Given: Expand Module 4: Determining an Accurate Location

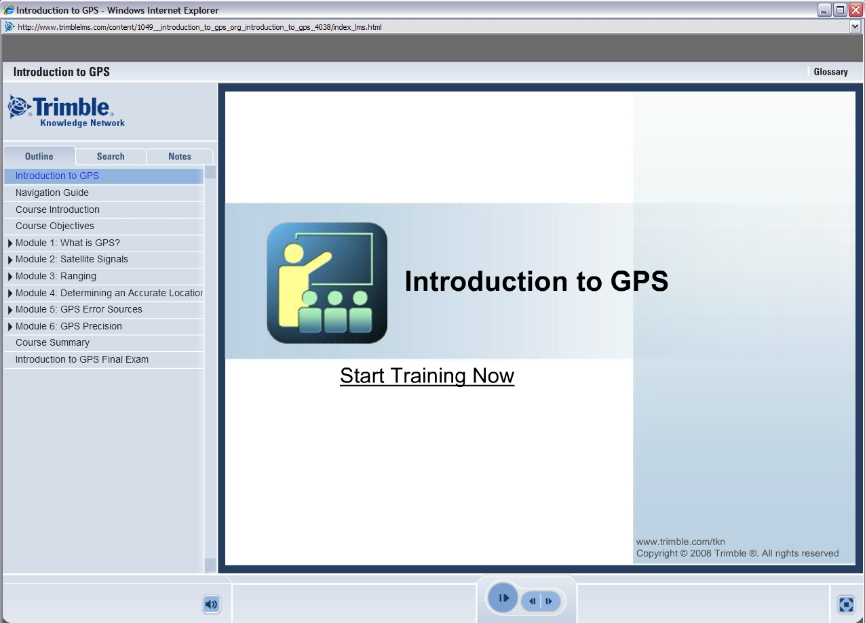Looking at the screenshot, I should [10, 293].
